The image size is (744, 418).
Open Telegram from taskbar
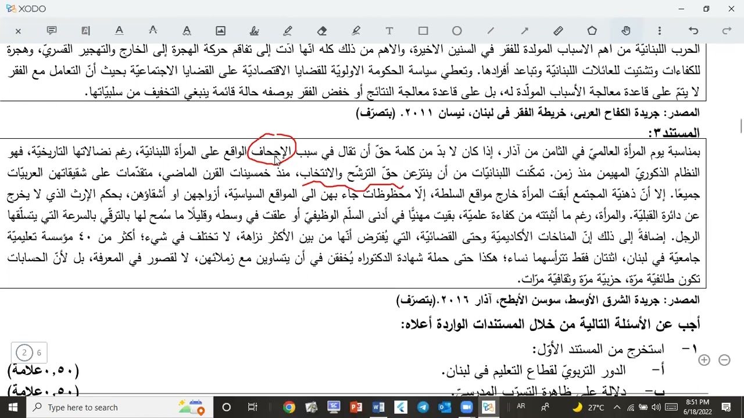(x=423, y=408)
